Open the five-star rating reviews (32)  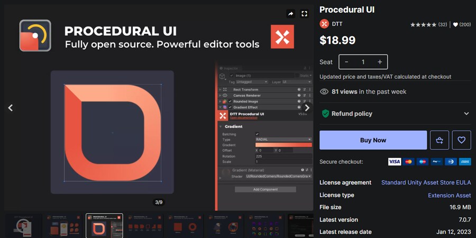[x=428, y=24]
